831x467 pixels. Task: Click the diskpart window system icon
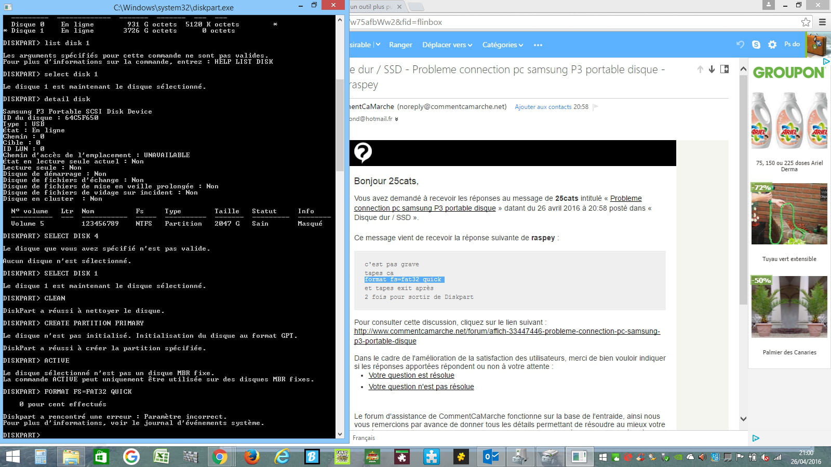(x=8, y=7)
